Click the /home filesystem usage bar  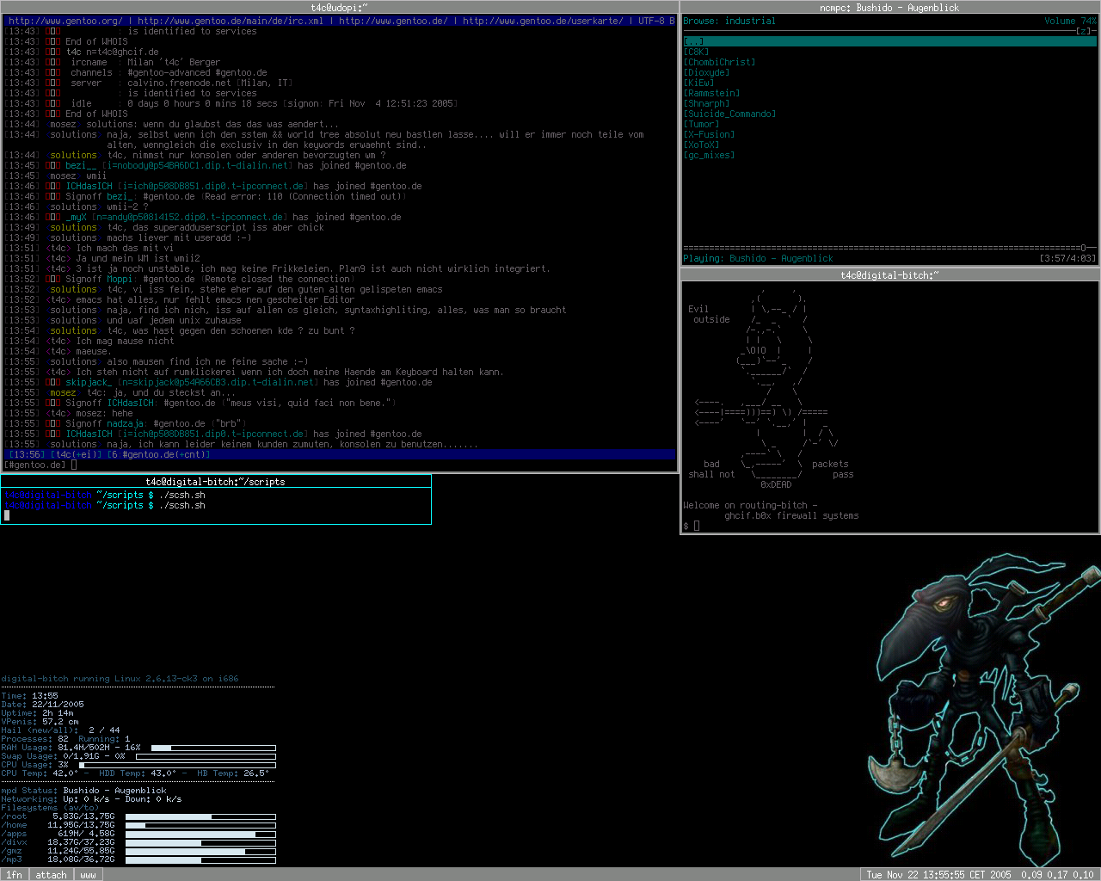[x=200, y=825]
